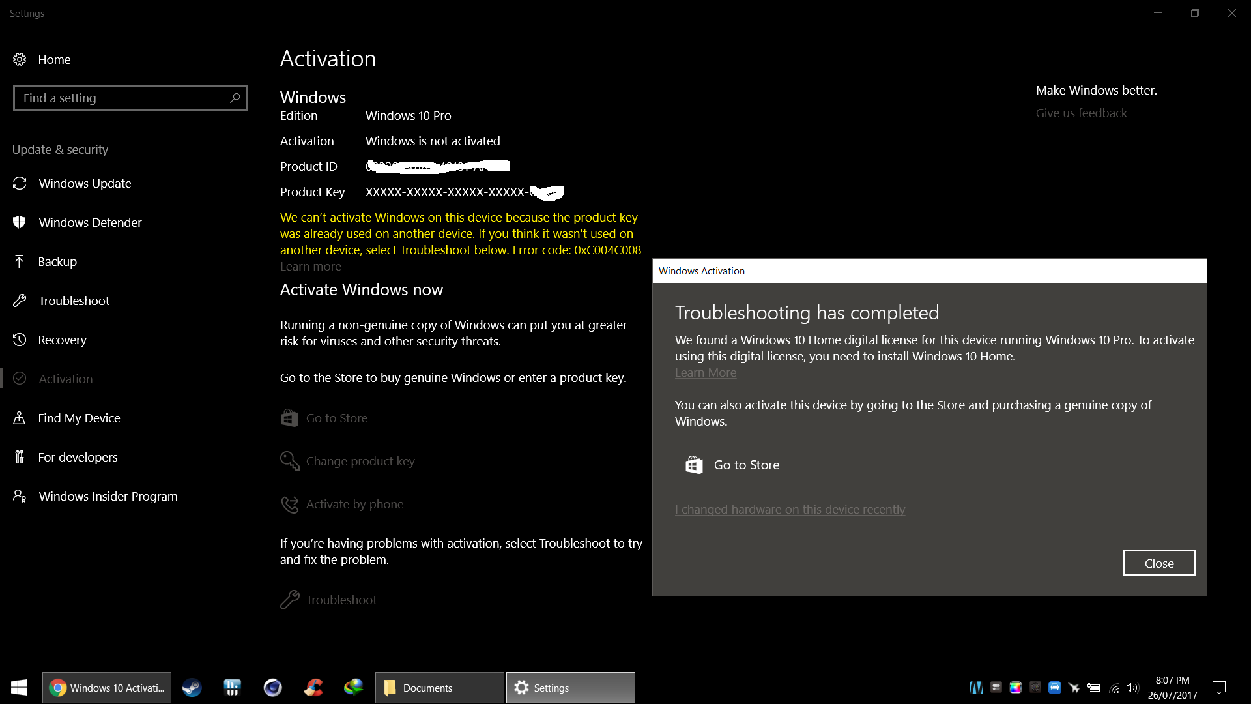Click the Recovery history clock icon
Image resolution: width=1251 pixels, height=704 pixels.
point(20,340)
